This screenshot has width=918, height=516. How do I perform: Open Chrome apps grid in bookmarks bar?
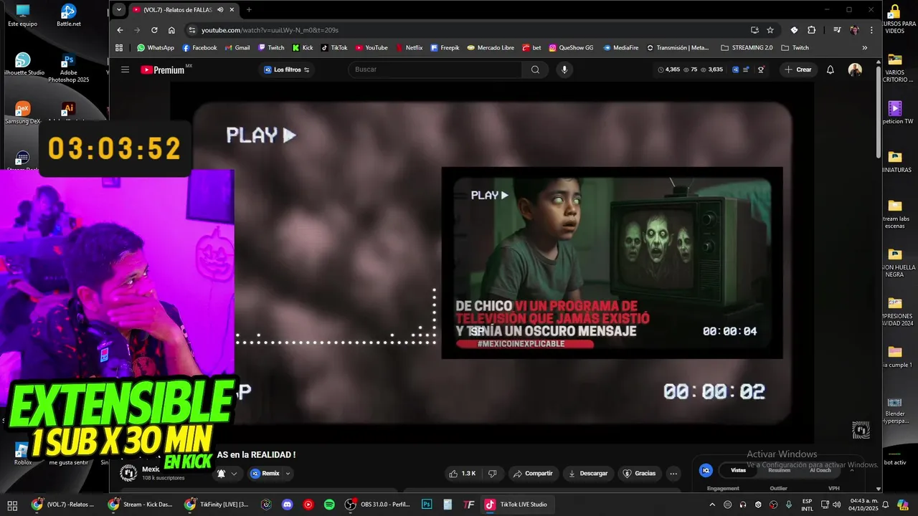click(x=120, y=48)
